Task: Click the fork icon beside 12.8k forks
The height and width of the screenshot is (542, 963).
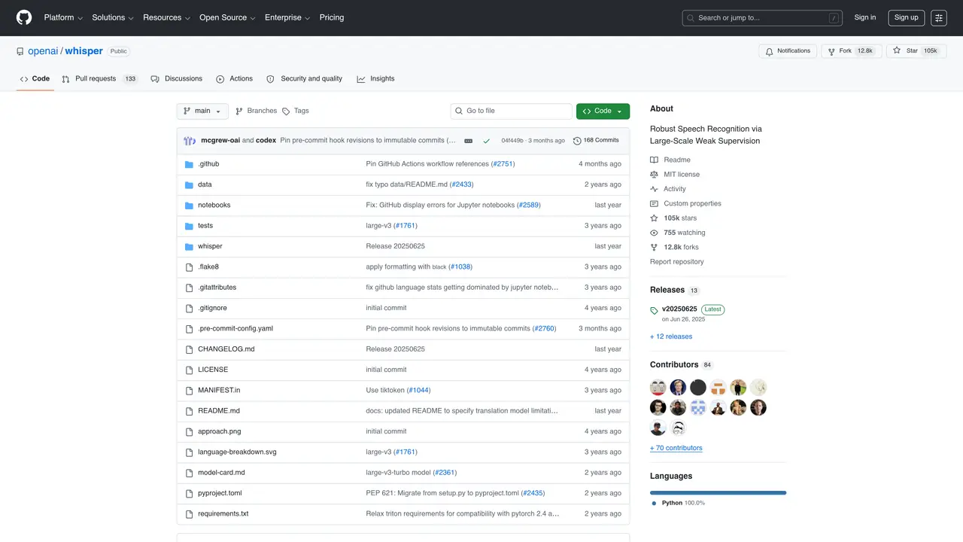Action: [655, 248]
